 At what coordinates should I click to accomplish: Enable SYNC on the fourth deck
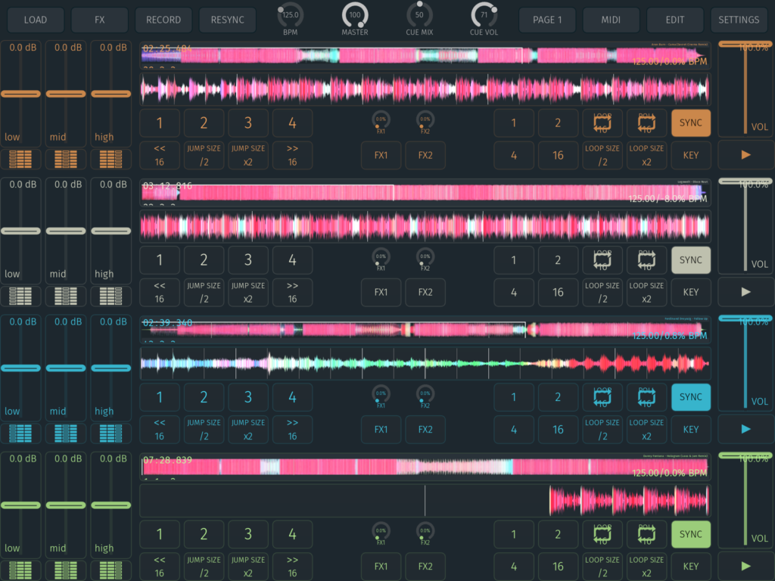pos(690,534)
